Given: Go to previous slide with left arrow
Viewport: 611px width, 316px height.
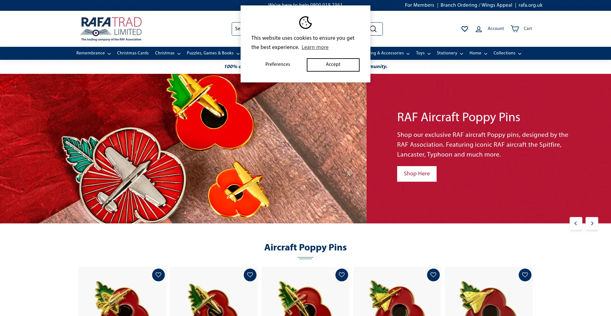Looking at the screenshot, I should 576,223.
